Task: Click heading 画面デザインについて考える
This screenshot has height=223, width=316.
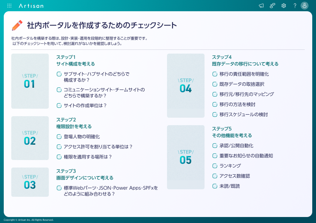Action: coord(85,178)
